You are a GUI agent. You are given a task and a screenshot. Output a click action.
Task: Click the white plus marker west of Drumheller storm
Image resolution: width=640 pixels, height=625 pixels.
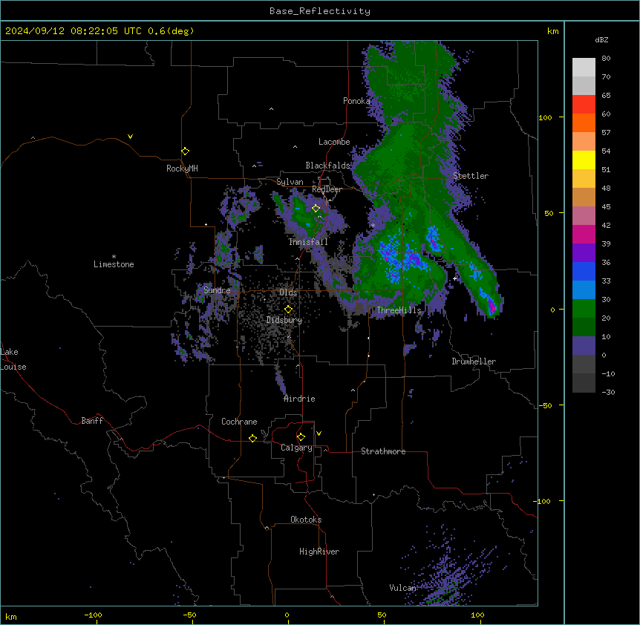click(454, 278)
